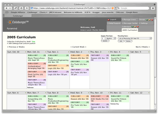Click the Update button
This screenshot has height=115, width=159.
[x=105, y=41]
